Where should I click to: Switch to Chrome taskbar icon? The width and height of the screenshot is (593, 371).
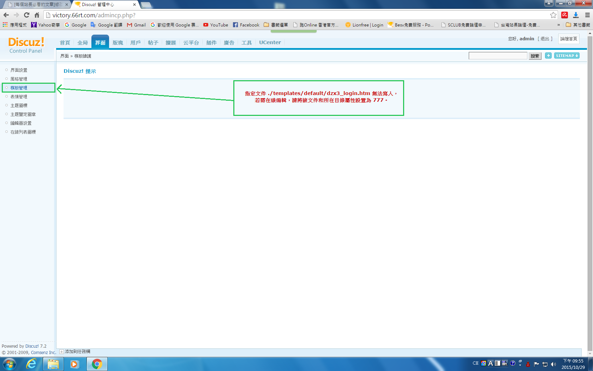click(97, 364)
